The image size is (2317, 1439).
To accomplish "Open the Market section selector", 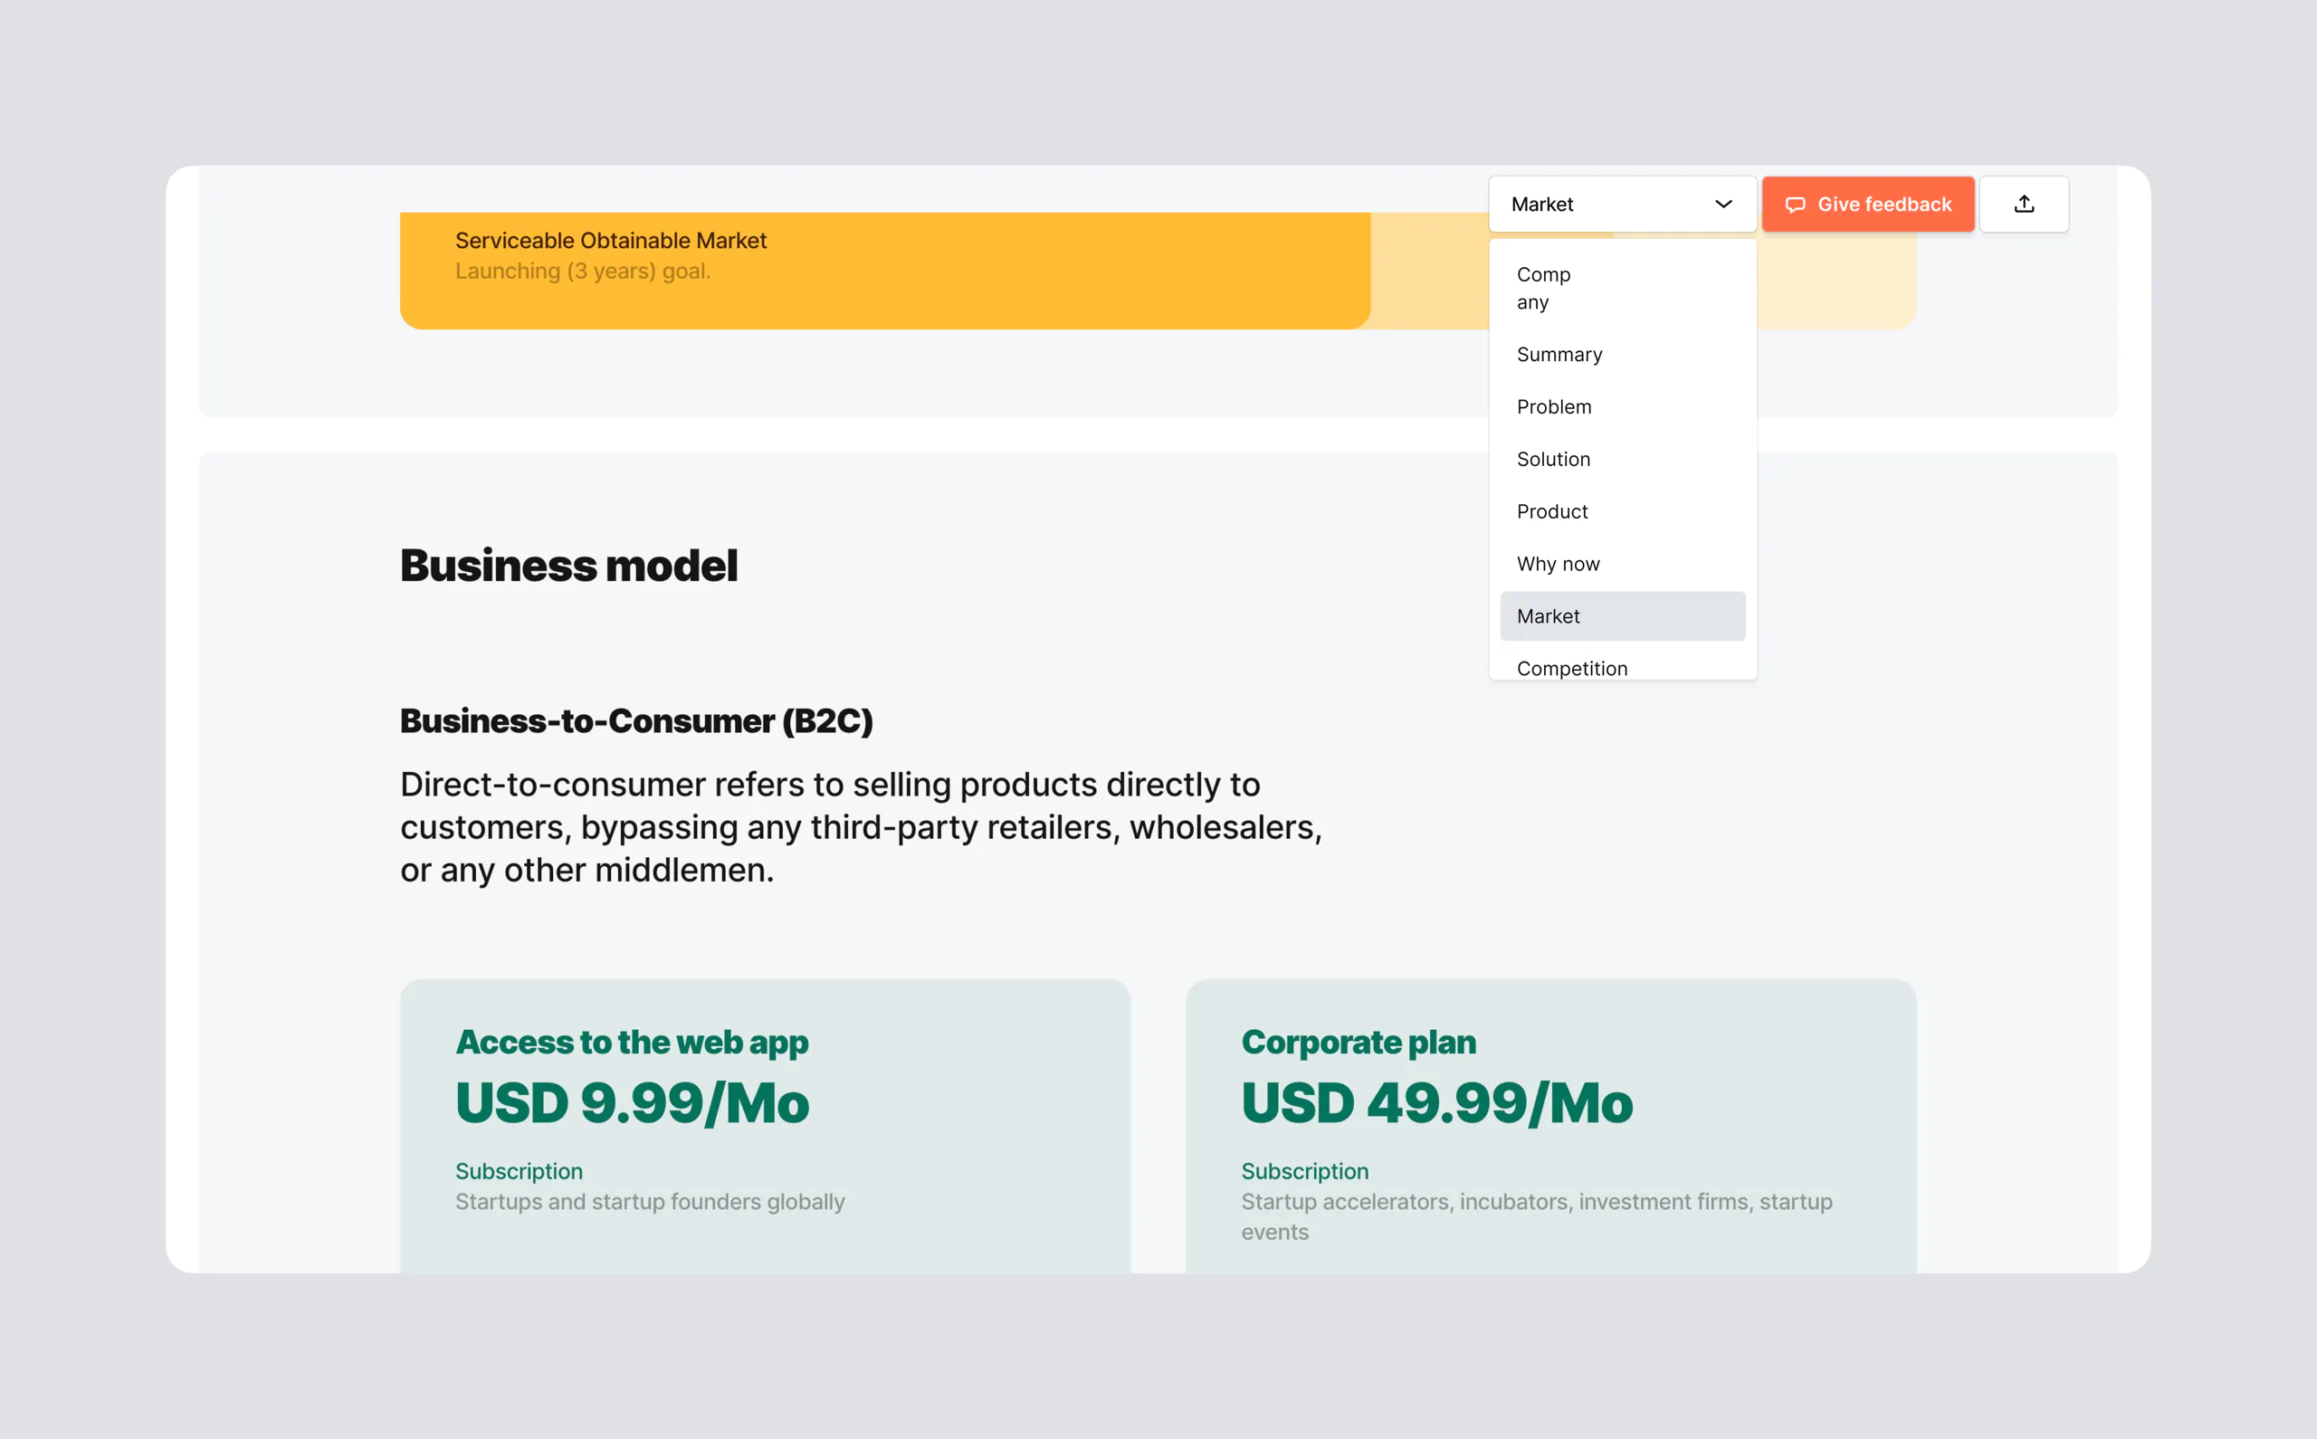I will [1620, 204].
